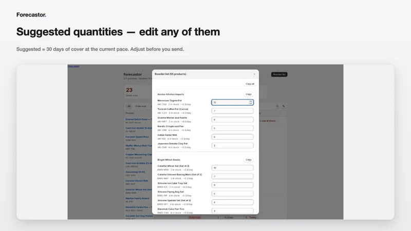The height and width of the screenshot is (231, 411).
Task: Click the Silicone Piping Bag Set name
Action: click(171, 192)
